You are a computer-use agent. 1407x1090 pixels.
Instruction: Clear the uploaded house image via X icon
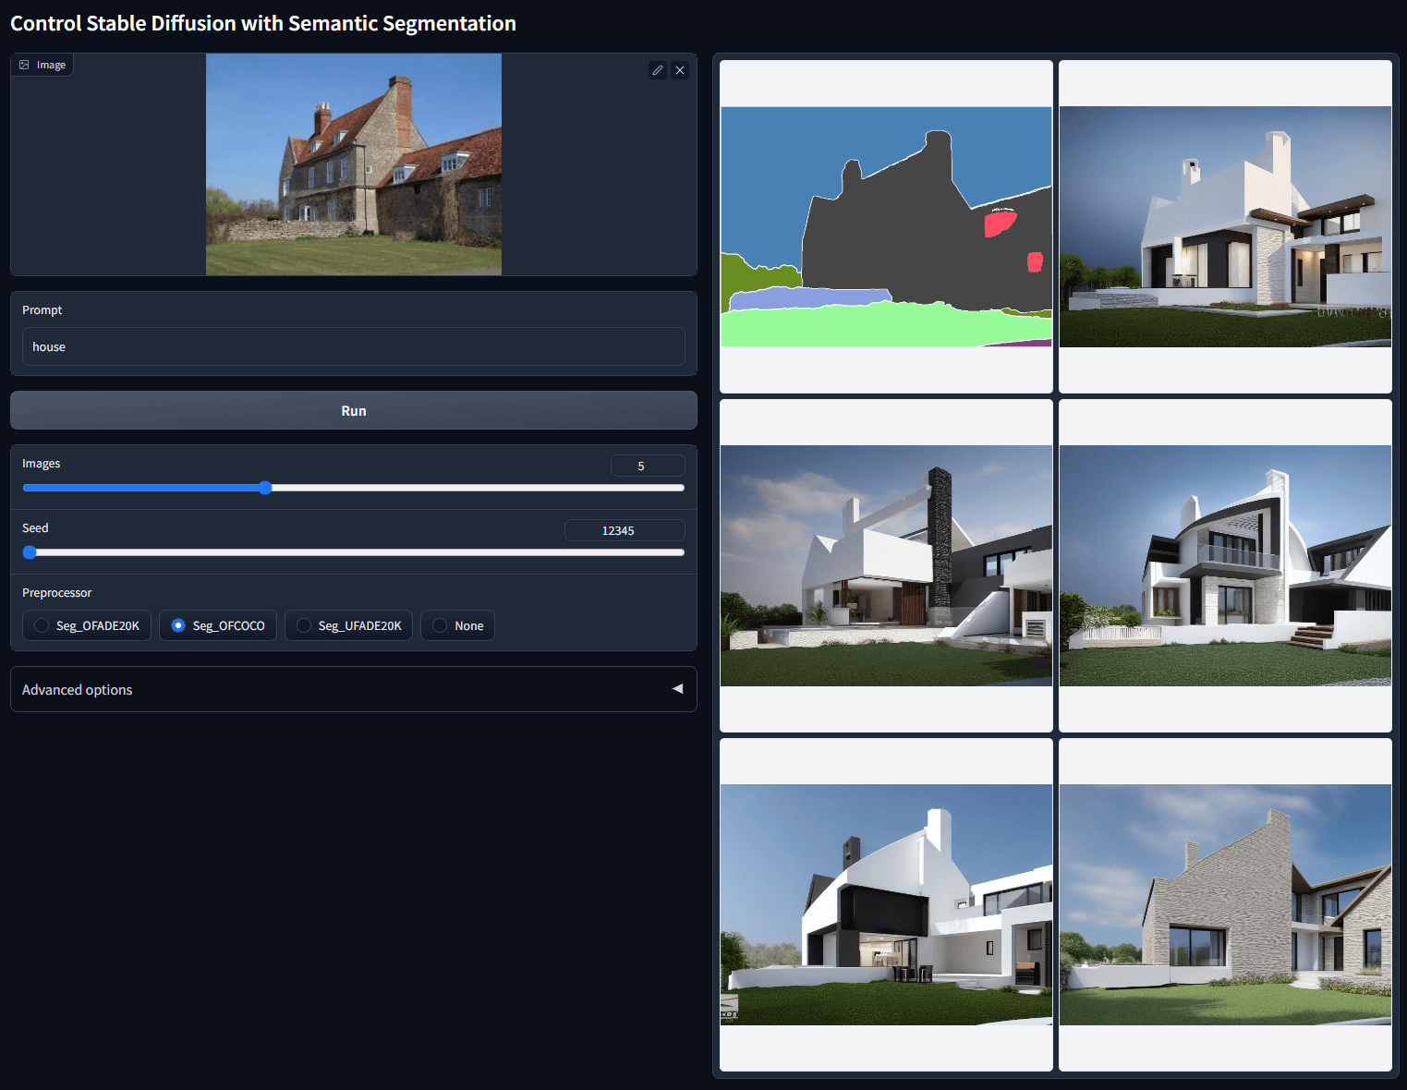click(x=680, y=70)
